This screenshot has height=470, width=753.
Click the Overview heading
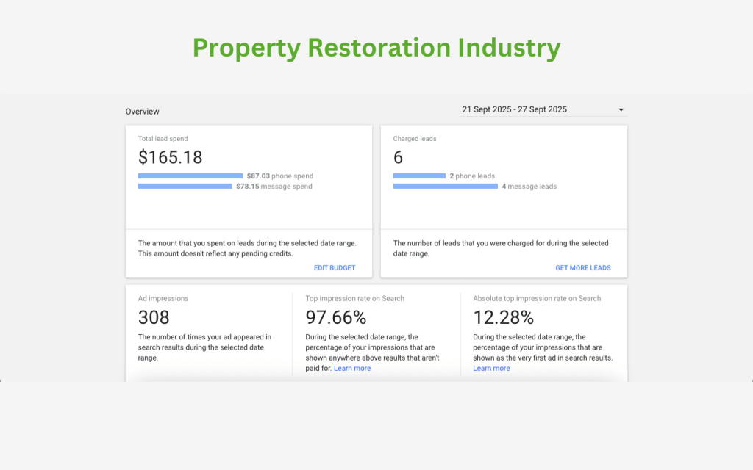(142, 112)
